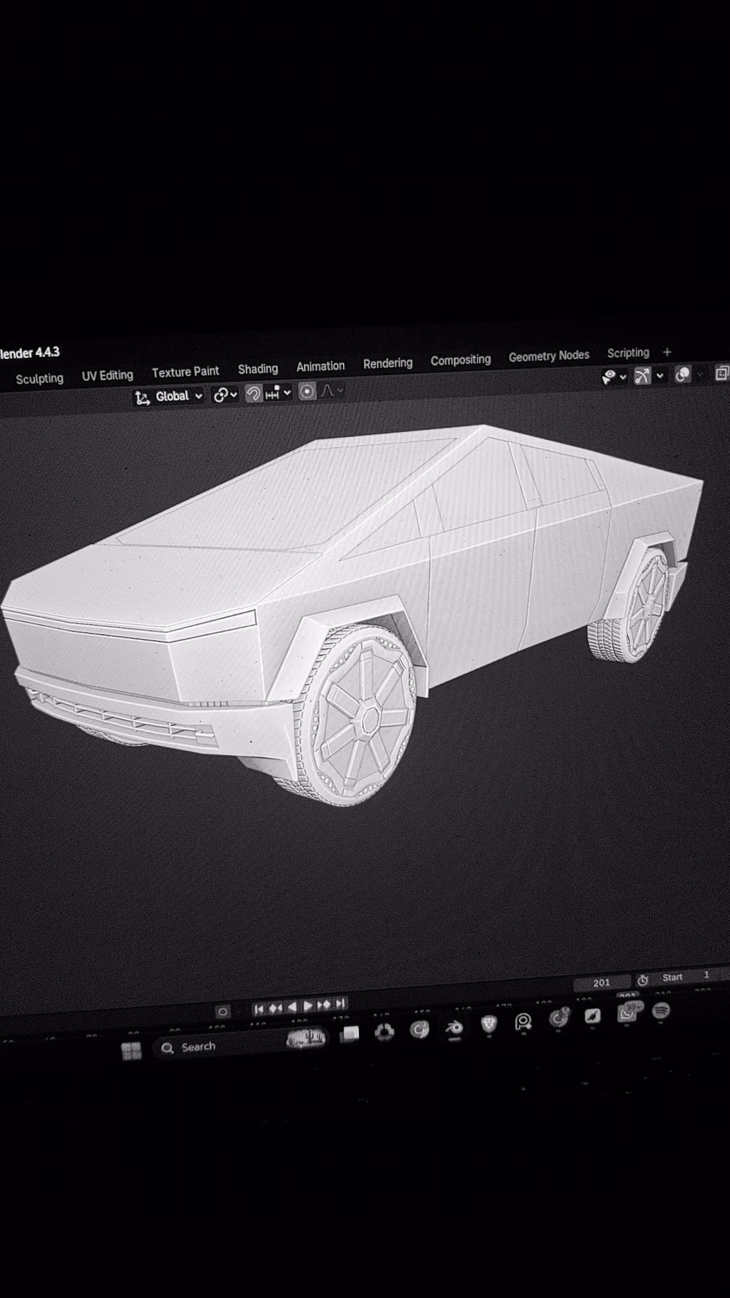Switch to the Texture Paint workspace
This screenshot has height=1298, width=730.
[x=185, y=372]
